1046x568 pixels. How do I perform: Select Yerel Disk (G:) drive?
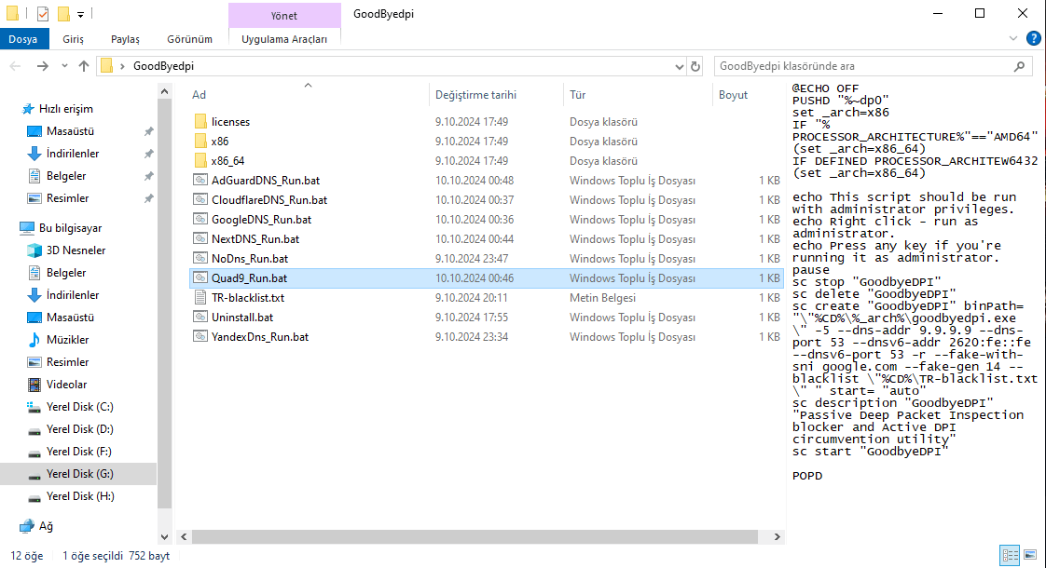79,473
